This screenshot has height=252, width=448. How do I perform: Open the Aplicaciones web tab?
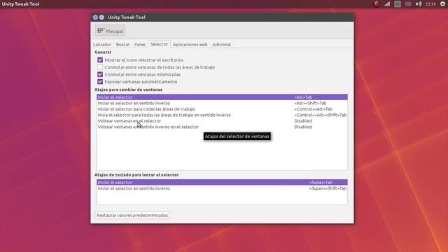(190, 45)
